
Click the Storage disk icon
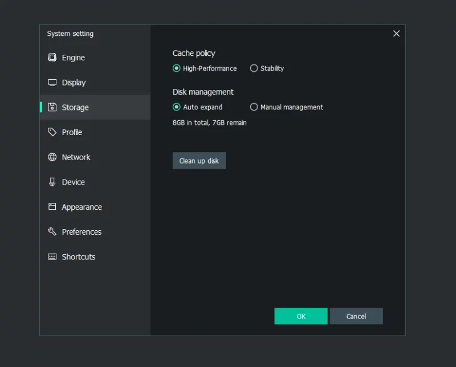52,107
